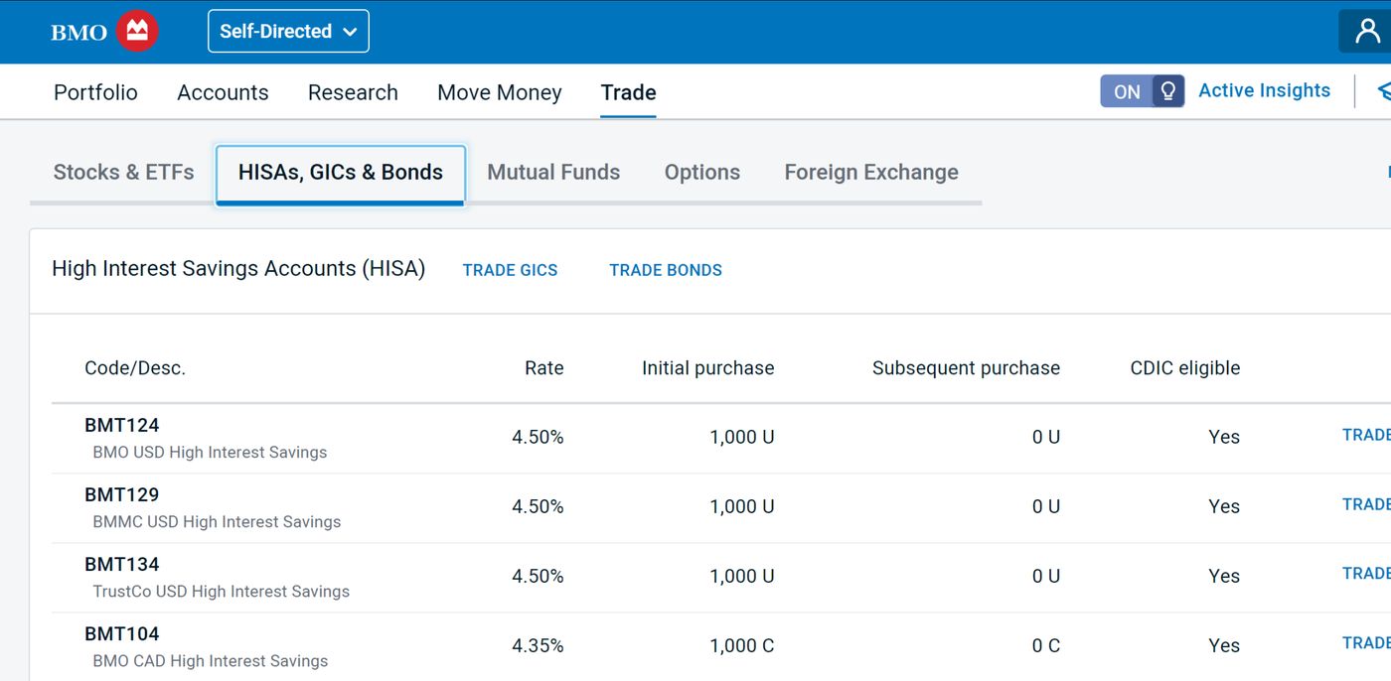Switch to the Options tab

click(x=702, y=172)
